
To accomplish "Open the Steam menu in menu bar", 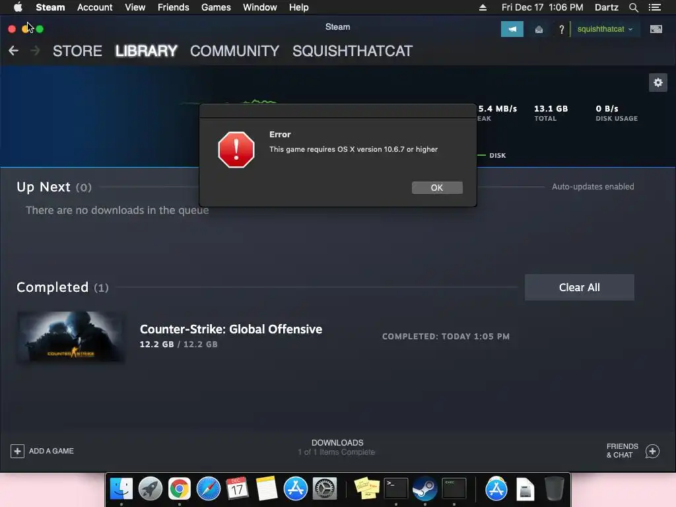I will 50,7.
